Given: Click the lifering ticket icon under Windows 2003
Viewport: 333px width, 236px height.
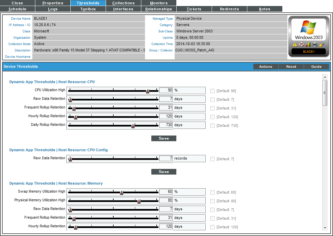Looking at the screenshot, I should (302, 44).
